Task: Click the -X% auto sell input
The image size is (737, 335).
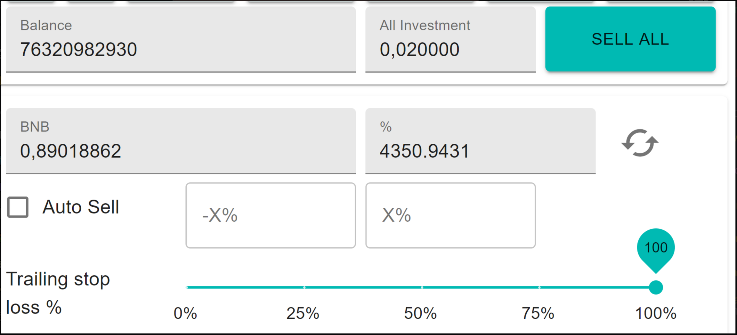Action: point(271,215)
